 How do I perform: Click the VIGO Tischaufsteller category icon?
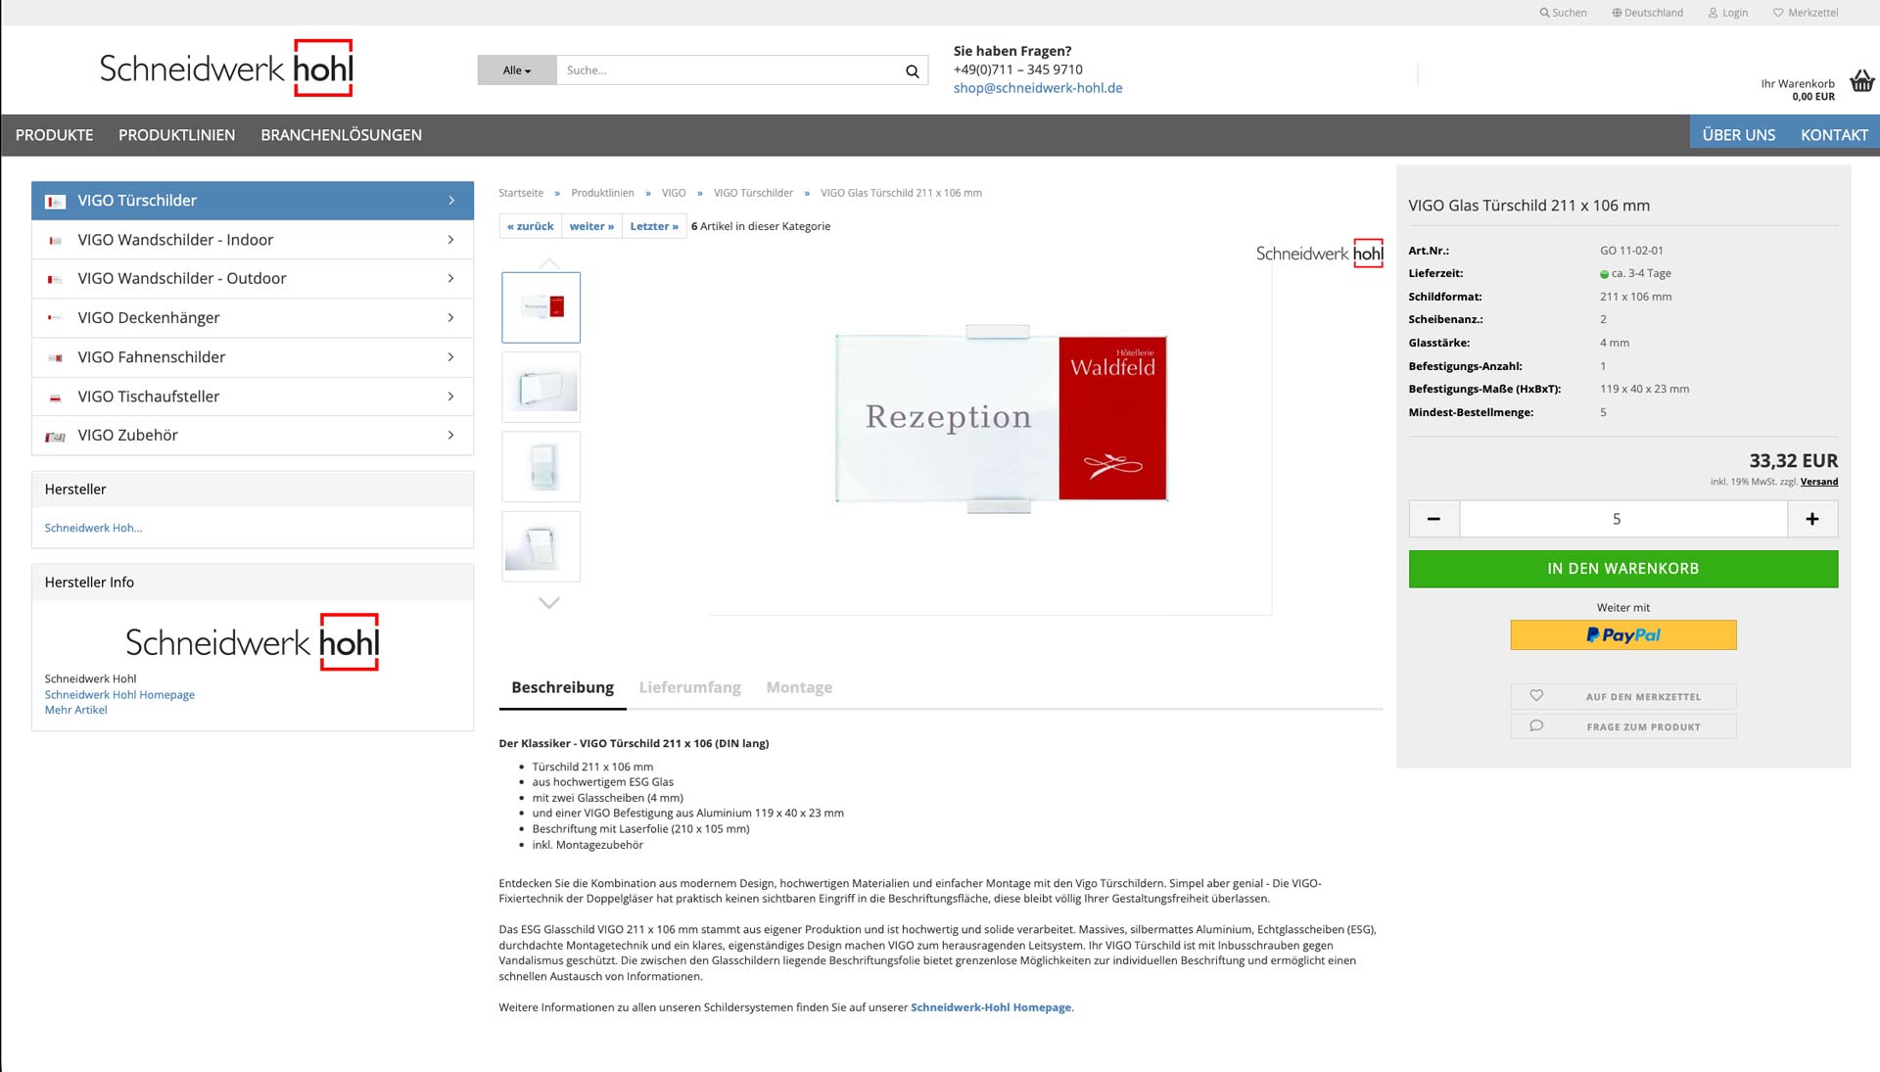56,397
